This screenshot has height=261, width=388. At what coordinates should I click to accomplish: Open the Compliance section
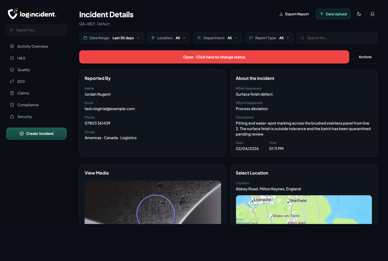[36, 105]
